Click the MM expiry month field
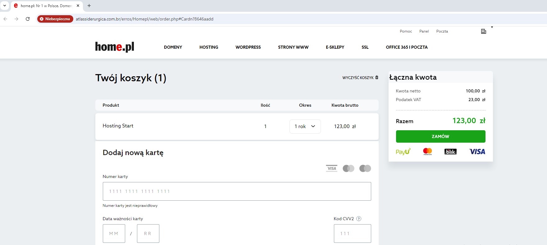The image size is (547, 245). click(114, 234)
